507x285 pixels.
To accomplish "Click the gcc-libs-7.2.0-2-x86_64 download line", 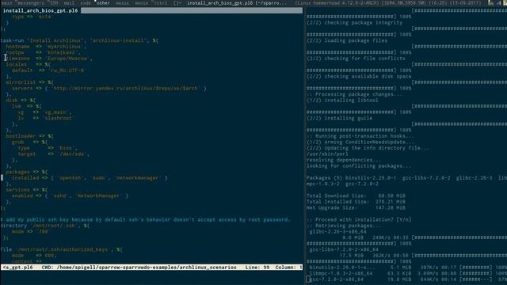I will tap(344, 249).
